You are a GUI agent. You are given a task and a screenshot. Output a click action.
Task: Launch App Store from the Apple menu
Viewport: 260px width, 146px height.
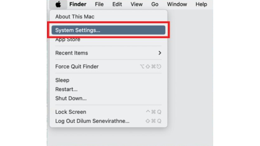68,40
